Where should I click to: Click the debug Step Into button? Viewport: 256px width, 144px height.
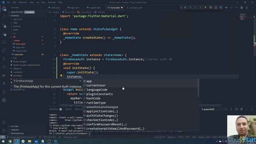[x=195, y=8]
